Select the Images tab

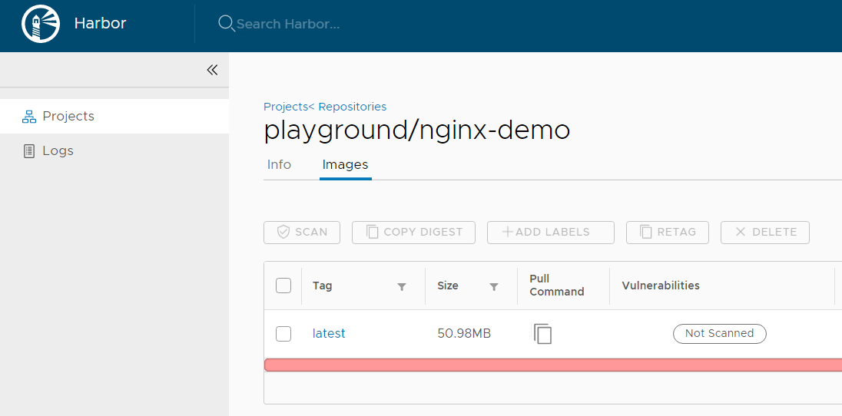(345, 165)
